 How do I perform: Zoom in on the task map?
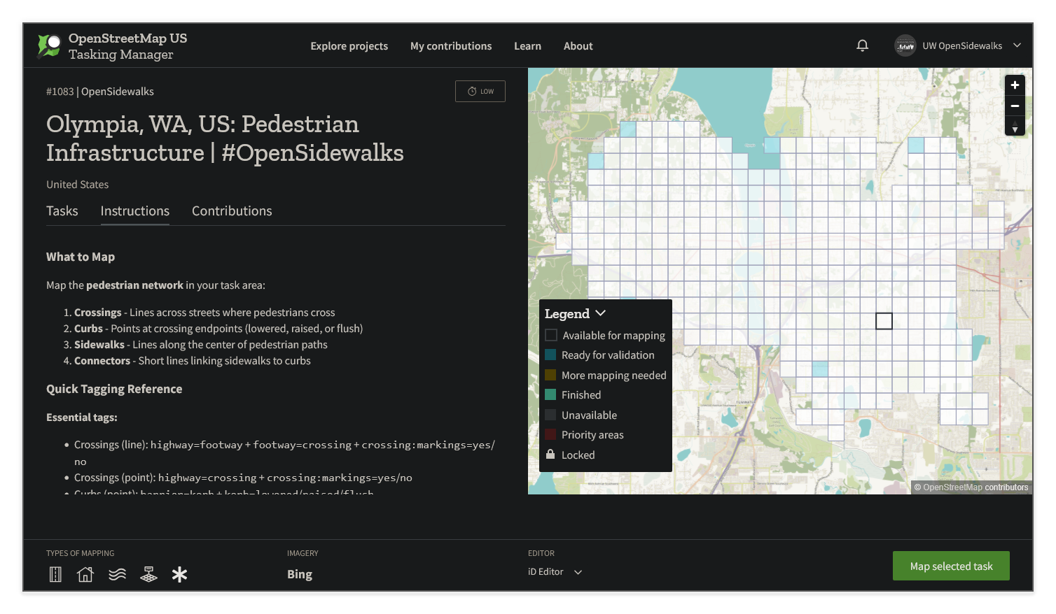point(1015,85)
